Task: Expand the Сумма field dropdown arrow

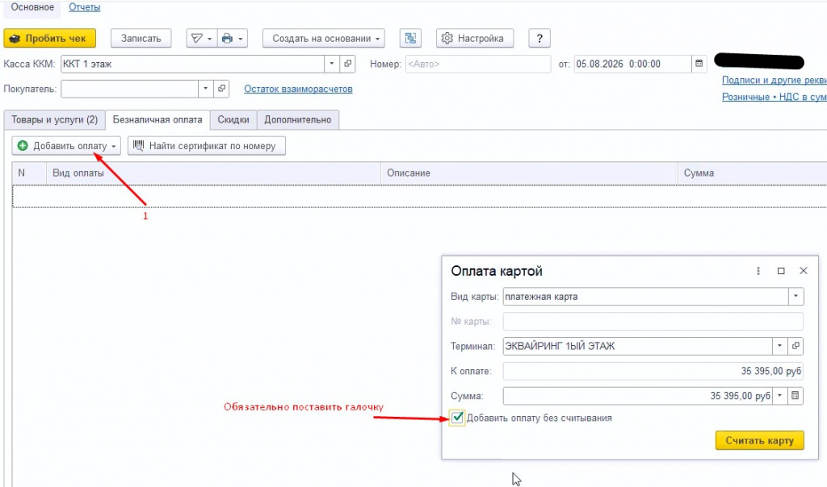Action: pyautogui.click(x=779, y=396)
